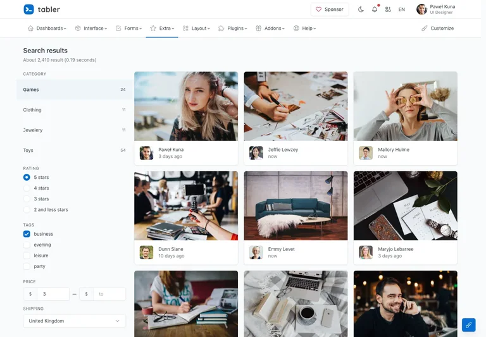Select the 5 stars rating

tap(27, 177)
